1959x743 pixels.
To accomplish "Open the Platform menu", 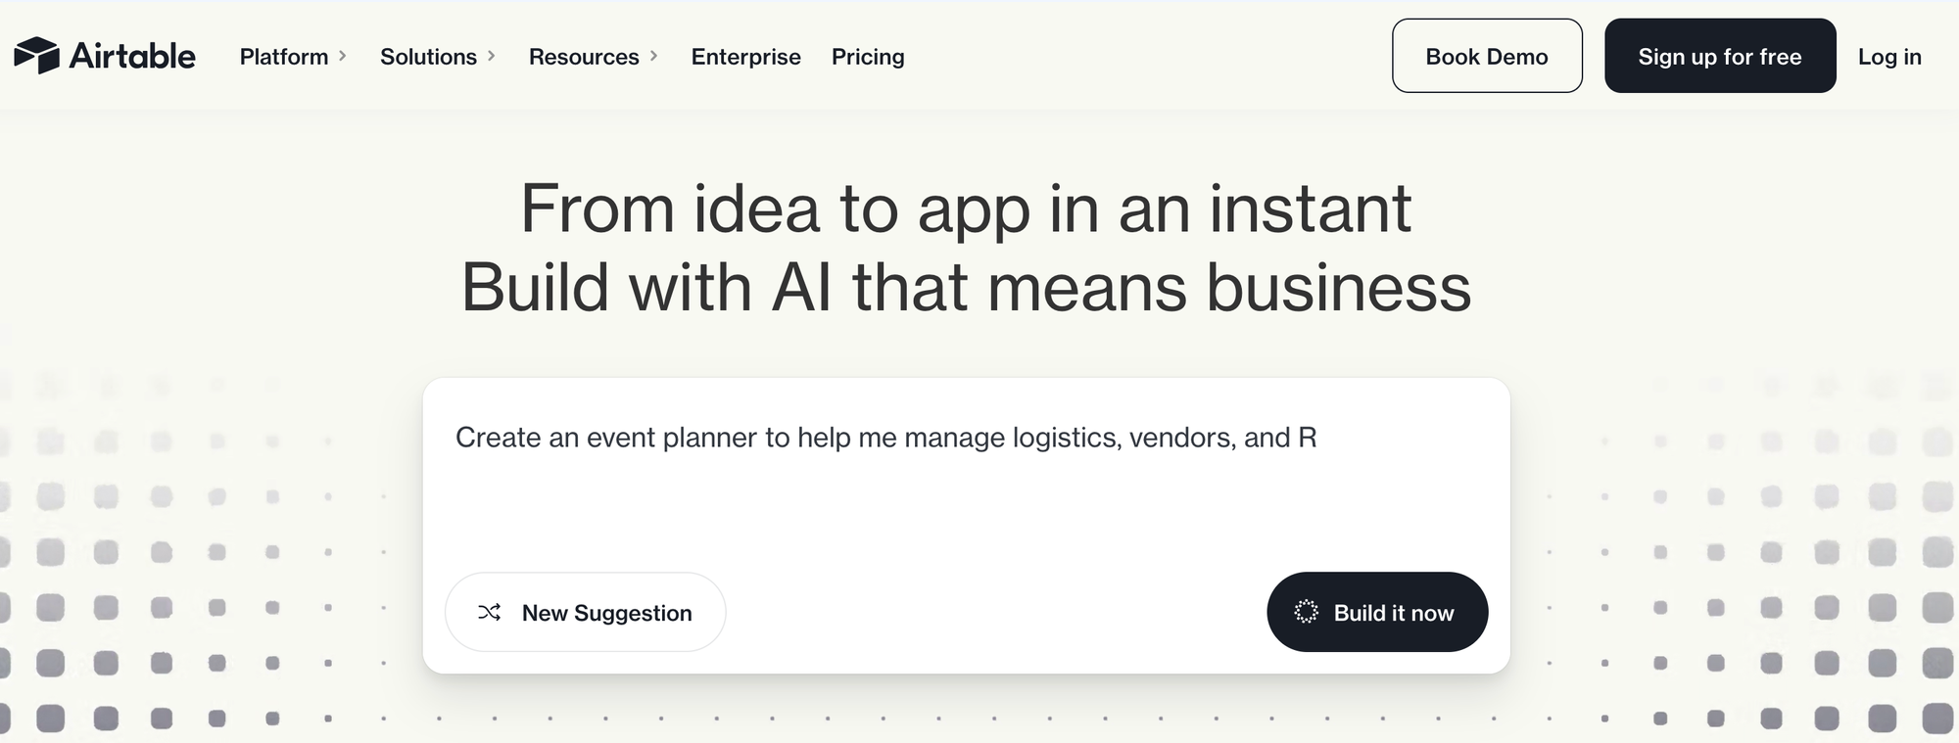I will pyautogui.click(x=284, y=57).
